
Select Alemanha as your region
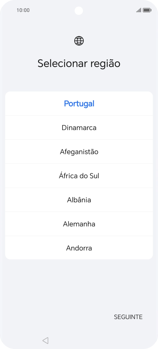79,224
